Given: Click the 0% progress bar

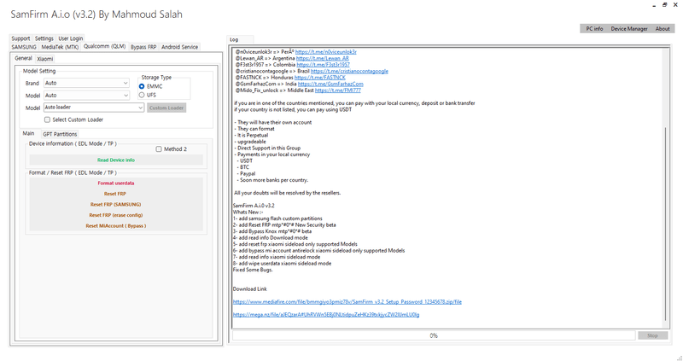Looking at the screenshot, I should pos(434,335).
